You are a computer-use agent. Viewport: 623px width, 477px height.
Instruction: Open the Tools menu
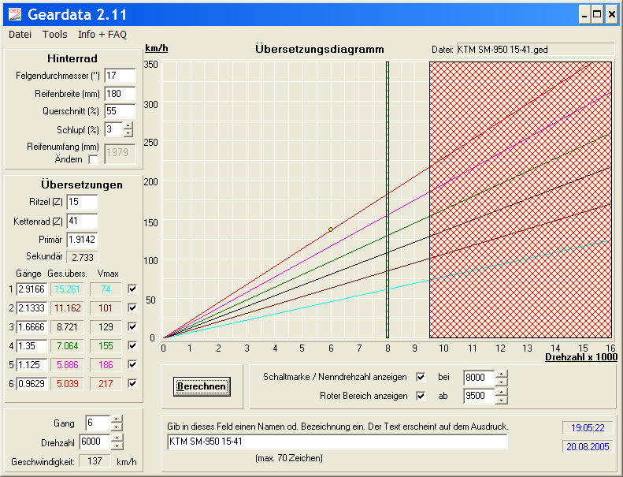click(55, 35)
